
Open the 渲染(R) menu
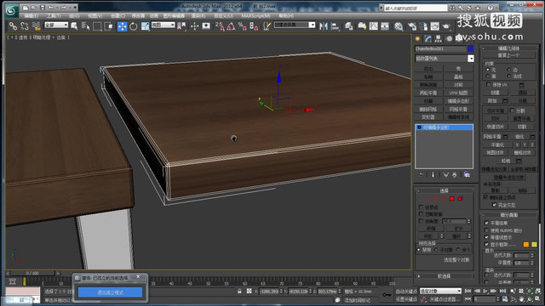coord(198,16)
